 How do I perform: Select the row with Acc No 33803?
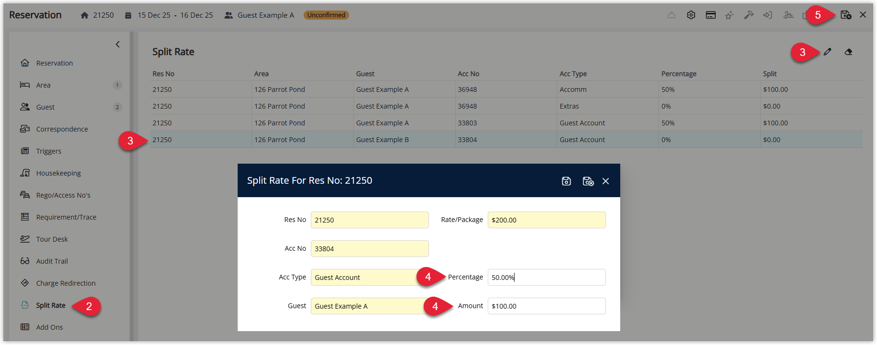506,123
